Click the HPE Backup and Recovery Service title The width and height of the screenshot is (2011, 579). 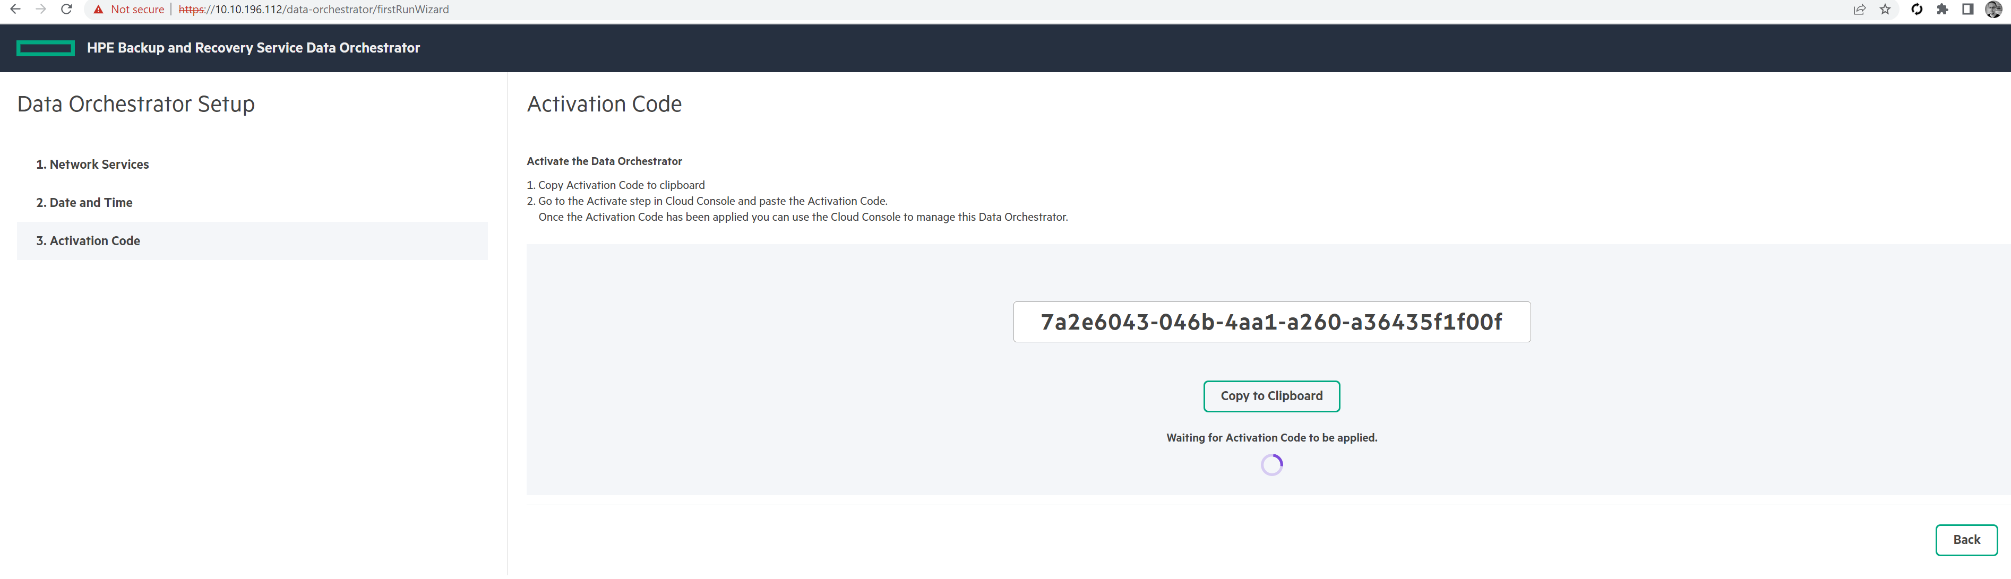coord(254,48)
